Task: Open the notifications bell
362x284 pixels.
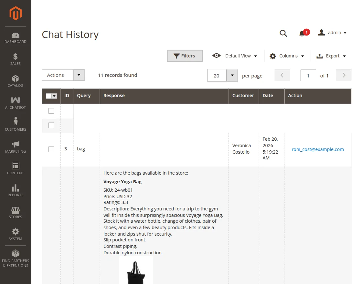Action: [303, 33]
